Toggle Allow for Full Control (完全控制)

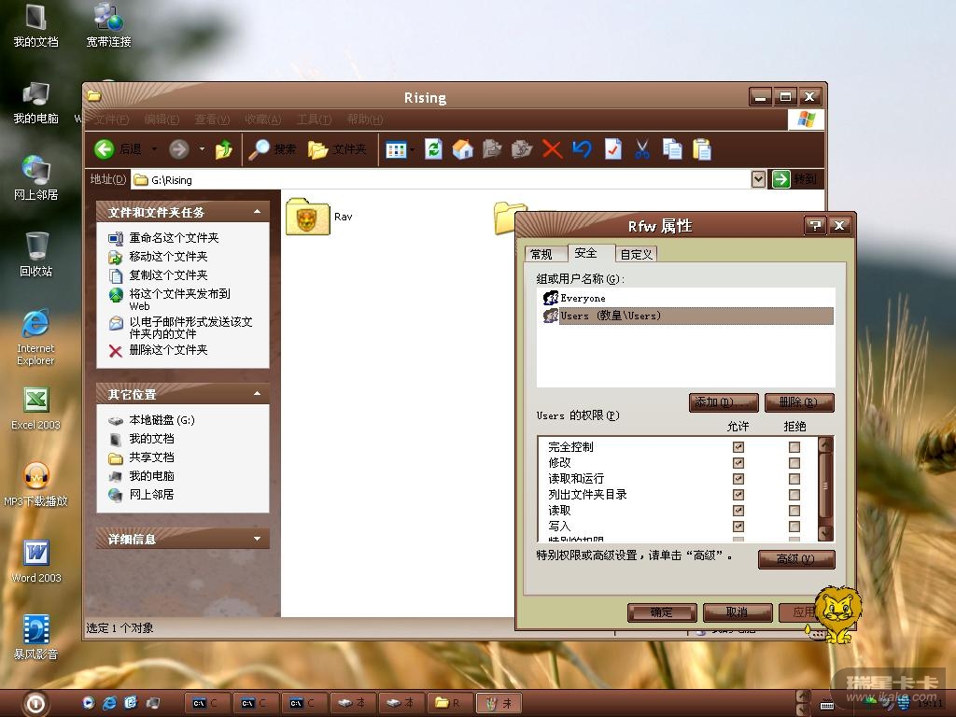coord(738,447)
